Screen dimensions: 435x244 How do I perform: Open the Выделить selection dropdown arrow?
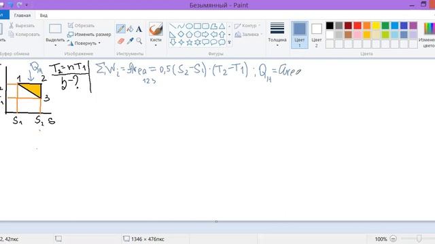pyautogui.click(x=55, y=45)
